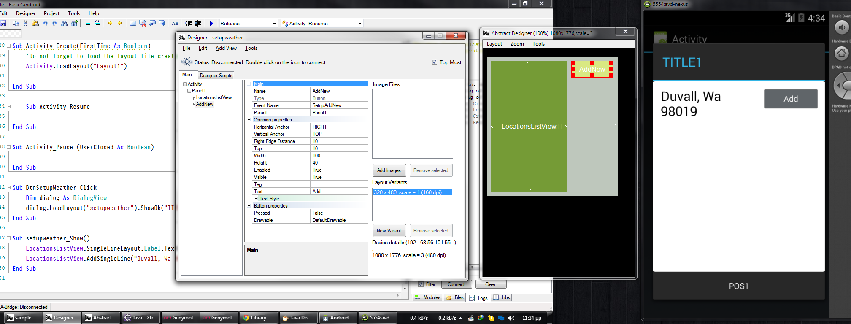Go to previous bookmark icon
Viewport: 851px width, 324px height.
152,23
